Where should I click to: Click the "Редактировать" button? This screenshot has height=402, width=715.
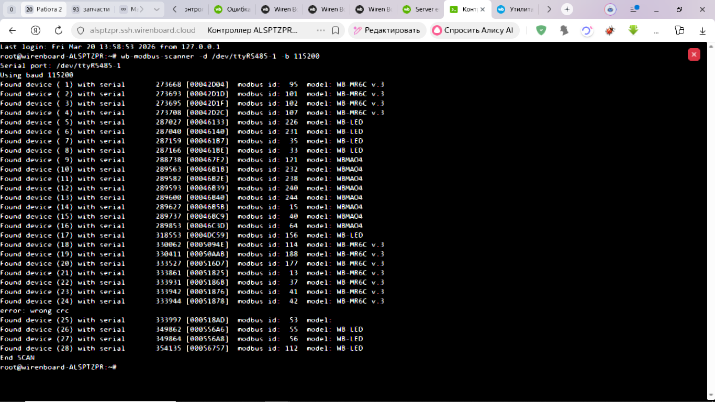[387, 30]
